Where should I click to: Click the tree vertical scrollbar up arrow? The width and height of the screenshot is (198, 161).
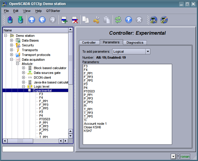[71, 30]
